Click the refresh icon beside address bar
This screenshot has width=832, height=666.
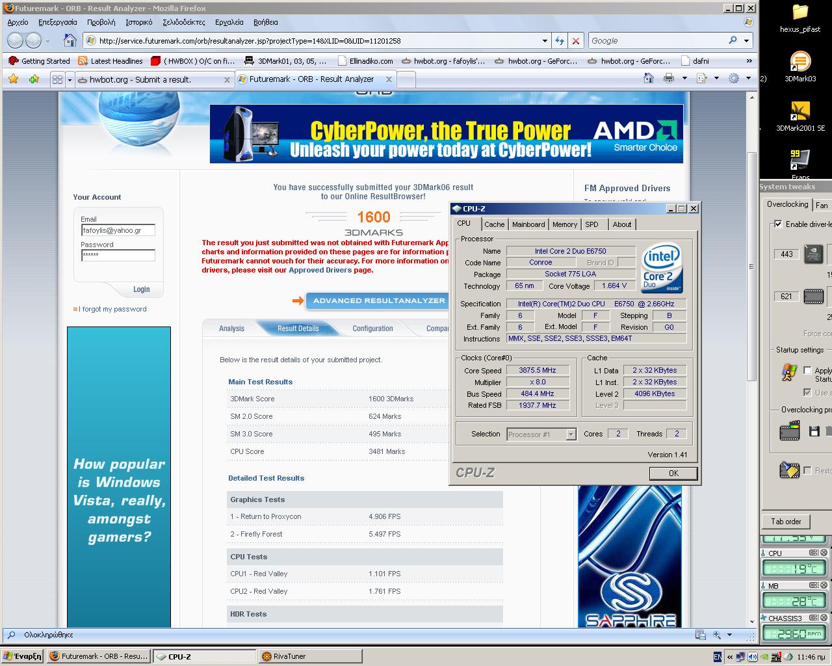pyautogui.click(x=560, y=40)
